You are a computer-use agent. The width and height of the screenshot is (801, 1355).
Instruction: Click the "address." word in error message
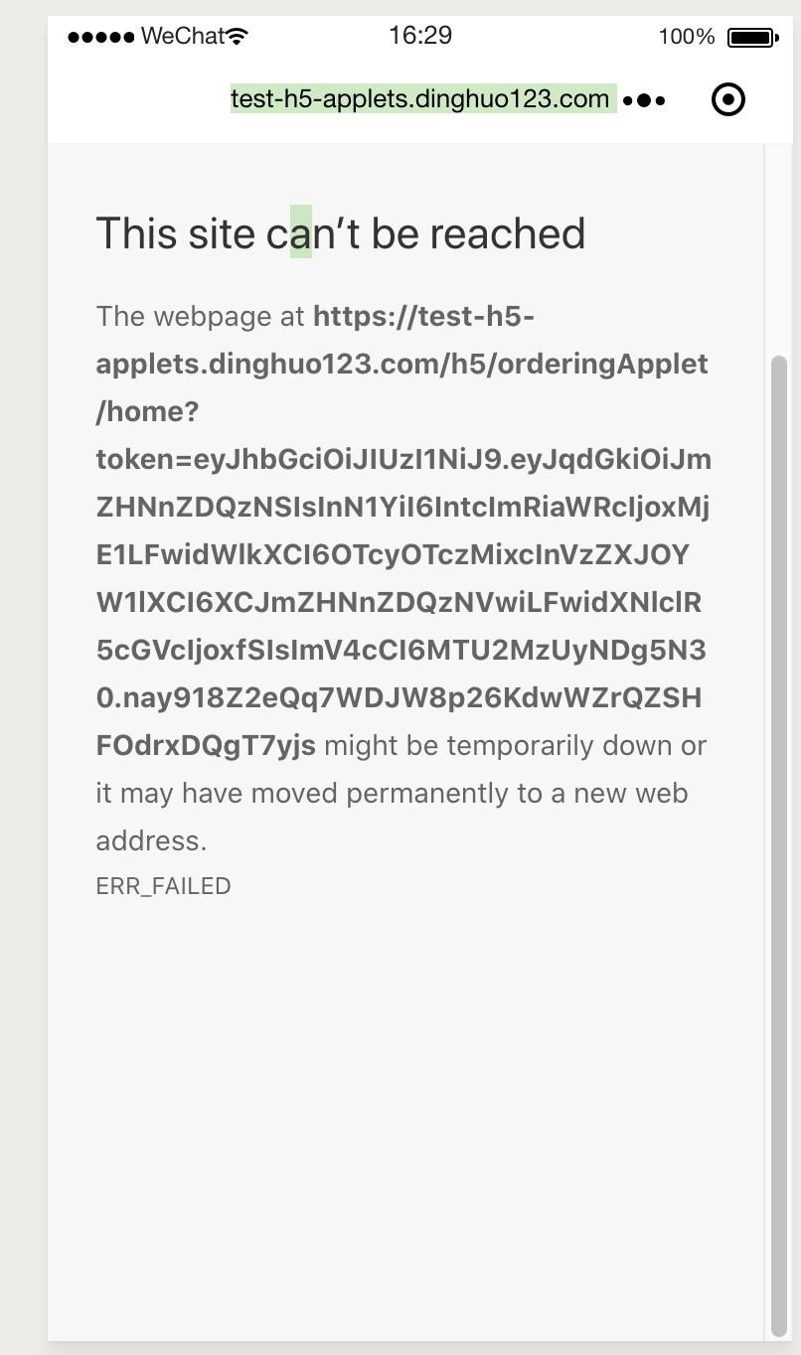tap(151, 840)
